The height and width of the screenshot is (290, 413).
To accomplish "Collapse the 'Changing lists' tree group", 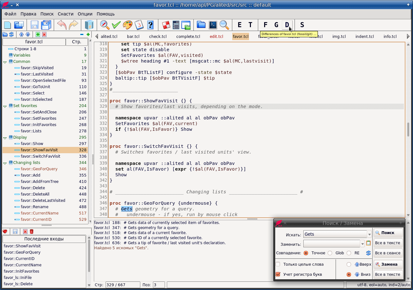I will [5, 163].
